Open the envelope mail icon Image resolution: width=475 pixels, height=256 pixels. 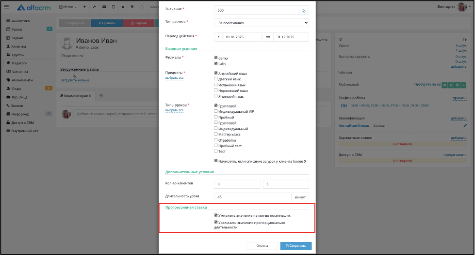click(x=104, y=7)
